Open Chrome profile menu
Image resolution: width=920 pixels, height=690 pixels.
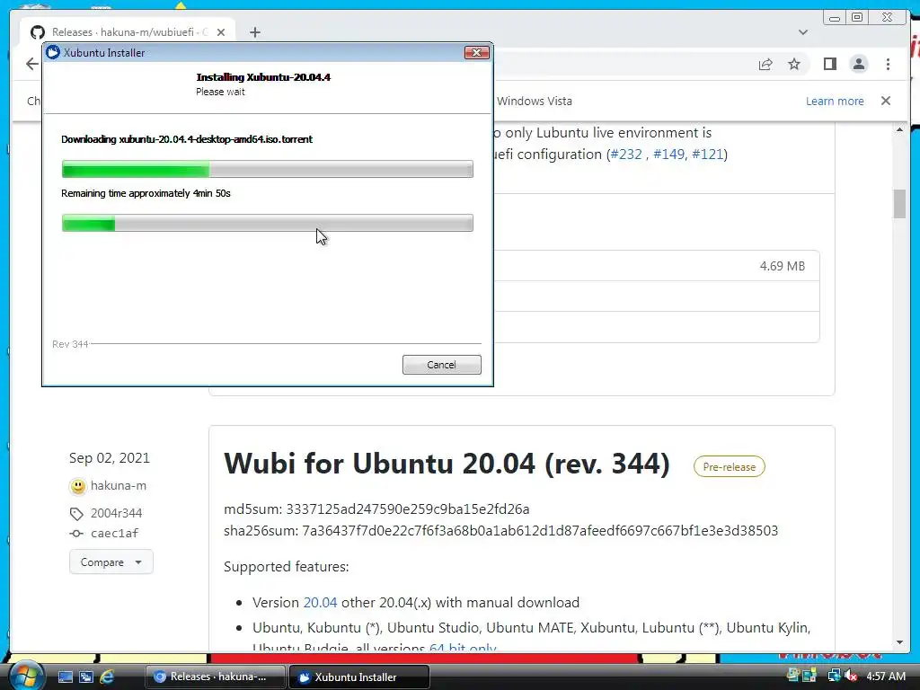click(x=858, y=64)
